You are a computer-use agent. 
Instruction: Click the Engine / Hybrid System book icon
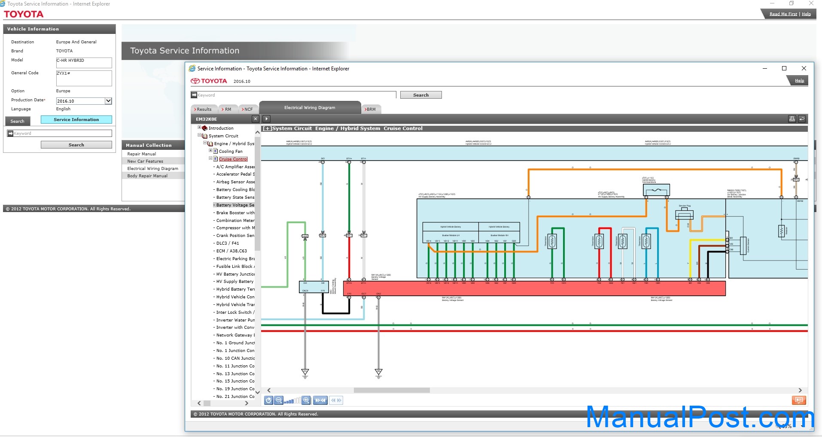(x=210, y=143)
